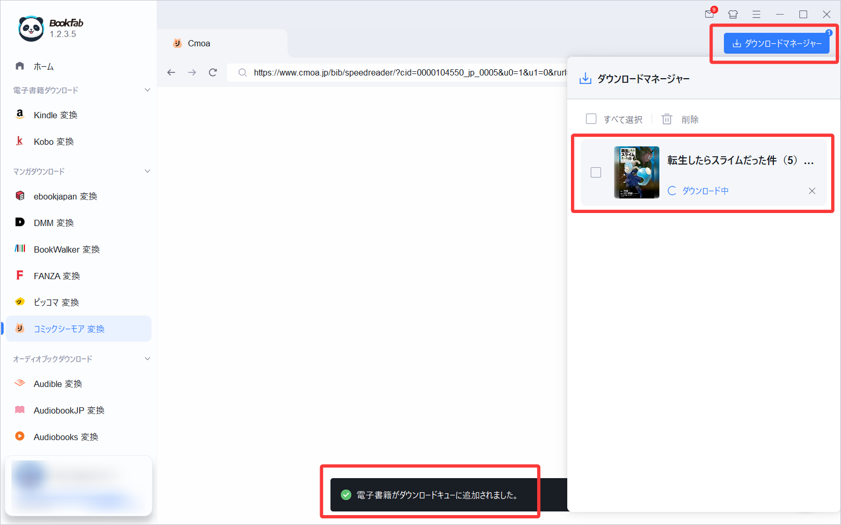Click the すべて選択 label
The height and width of the screenshot is (525, 841).
click(x=623, y=119)
